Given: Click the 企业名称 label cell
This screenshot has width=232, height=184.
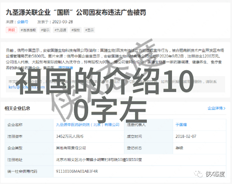Looking at the screenshot, I should point(29,125).
